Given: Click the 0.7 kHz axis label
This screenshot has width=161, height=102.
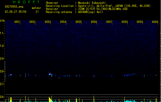Looking at the screenshot, I should pyautogui.click(x=2, y=84).
